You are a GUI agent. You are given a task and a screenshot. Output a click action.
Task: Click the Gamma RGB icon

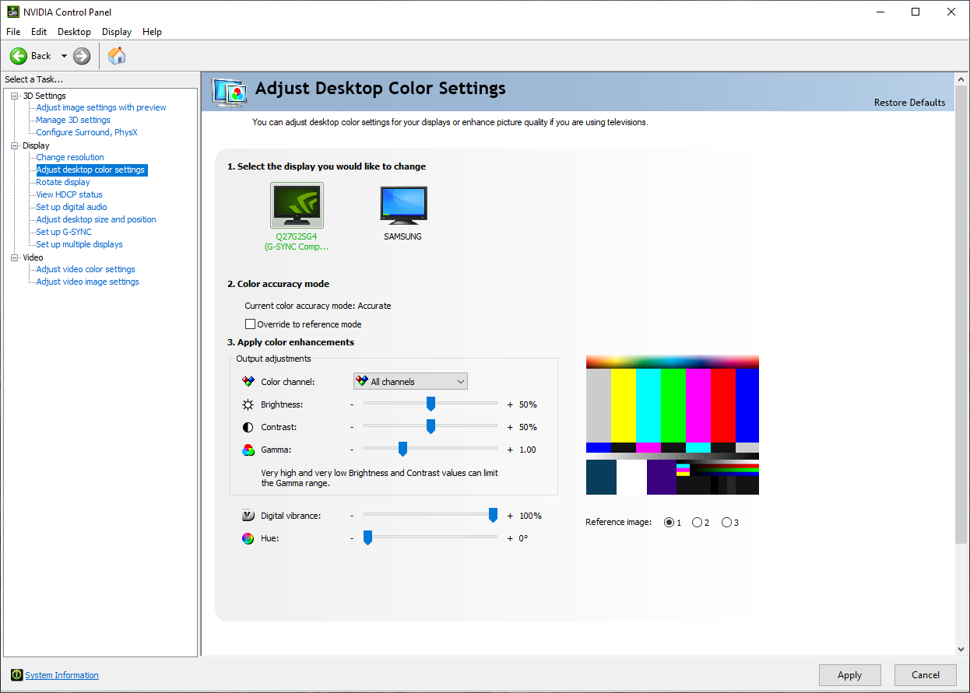pos(248,450)
